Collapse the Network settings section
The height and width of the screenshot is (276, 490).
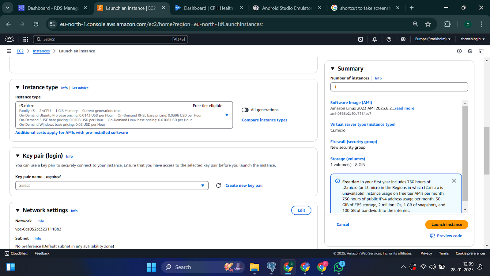click(18, 211)
